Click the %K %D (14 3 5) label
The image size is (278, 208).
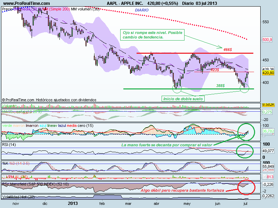click(16, 163)
